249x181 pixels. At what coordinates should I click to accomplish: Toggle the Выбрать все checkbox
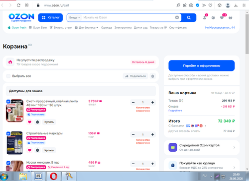8,76
